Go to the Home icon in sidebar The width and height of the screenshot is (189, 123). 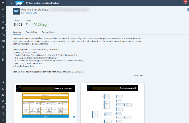[x=3, y=9]
